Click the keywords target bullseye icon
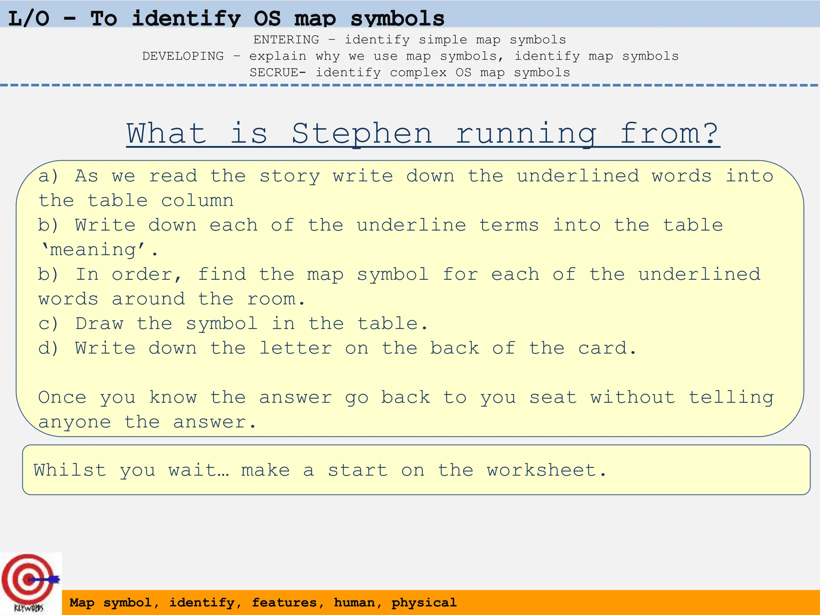The width and height of the screenshot is (820, 615). click(x=31, y=583)
